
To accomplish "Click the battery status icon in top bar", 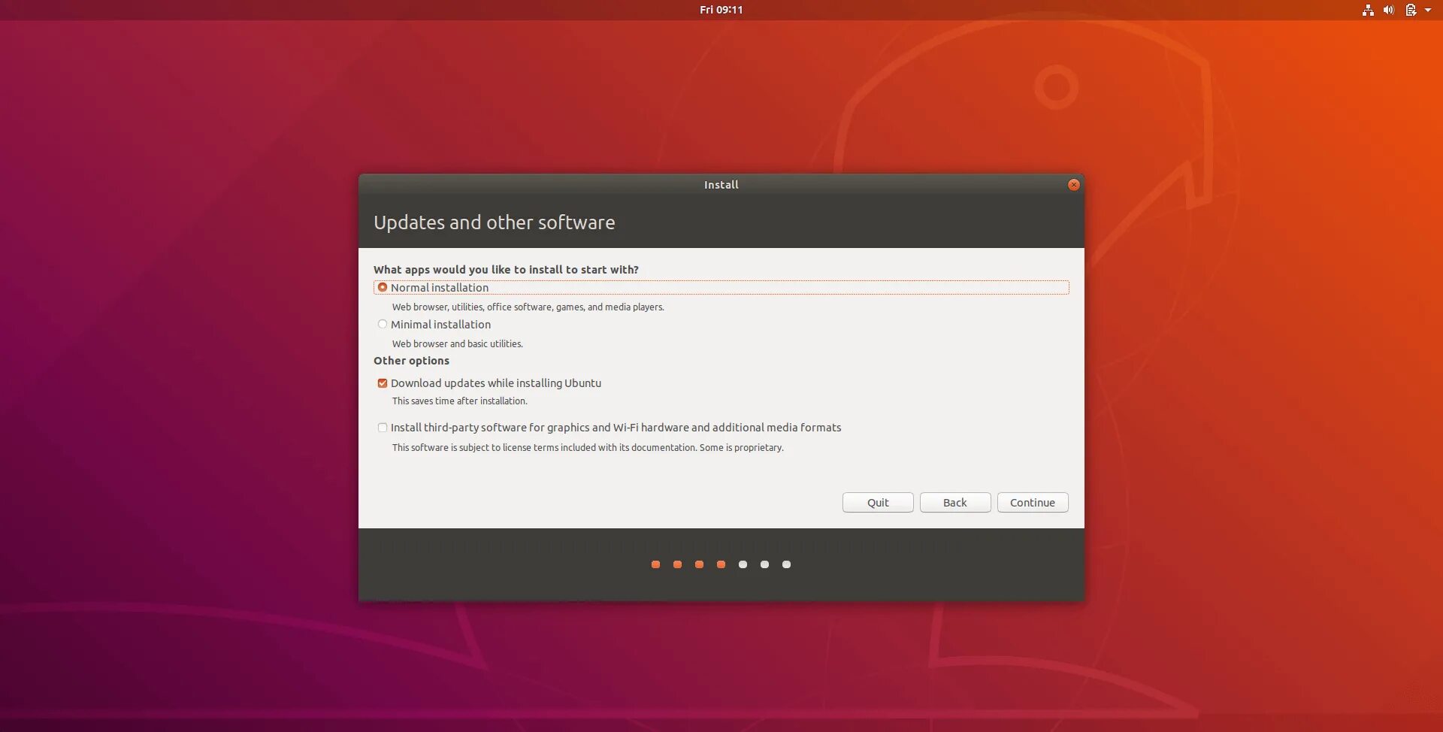I will coord(1411,10).
